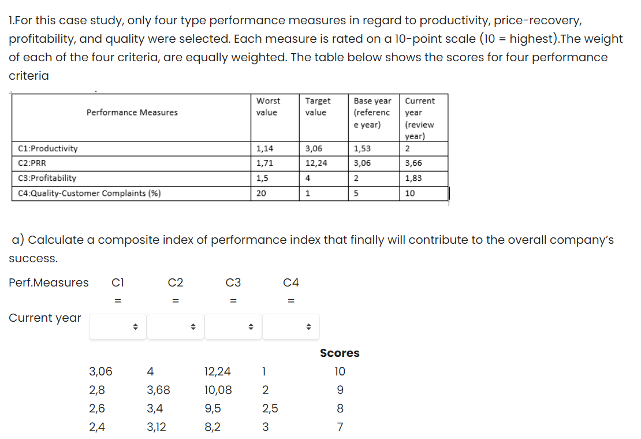The width and height of the screenshot is (641, 439).
Task: Click the Worst value column header
Action: tap(267, 107)
